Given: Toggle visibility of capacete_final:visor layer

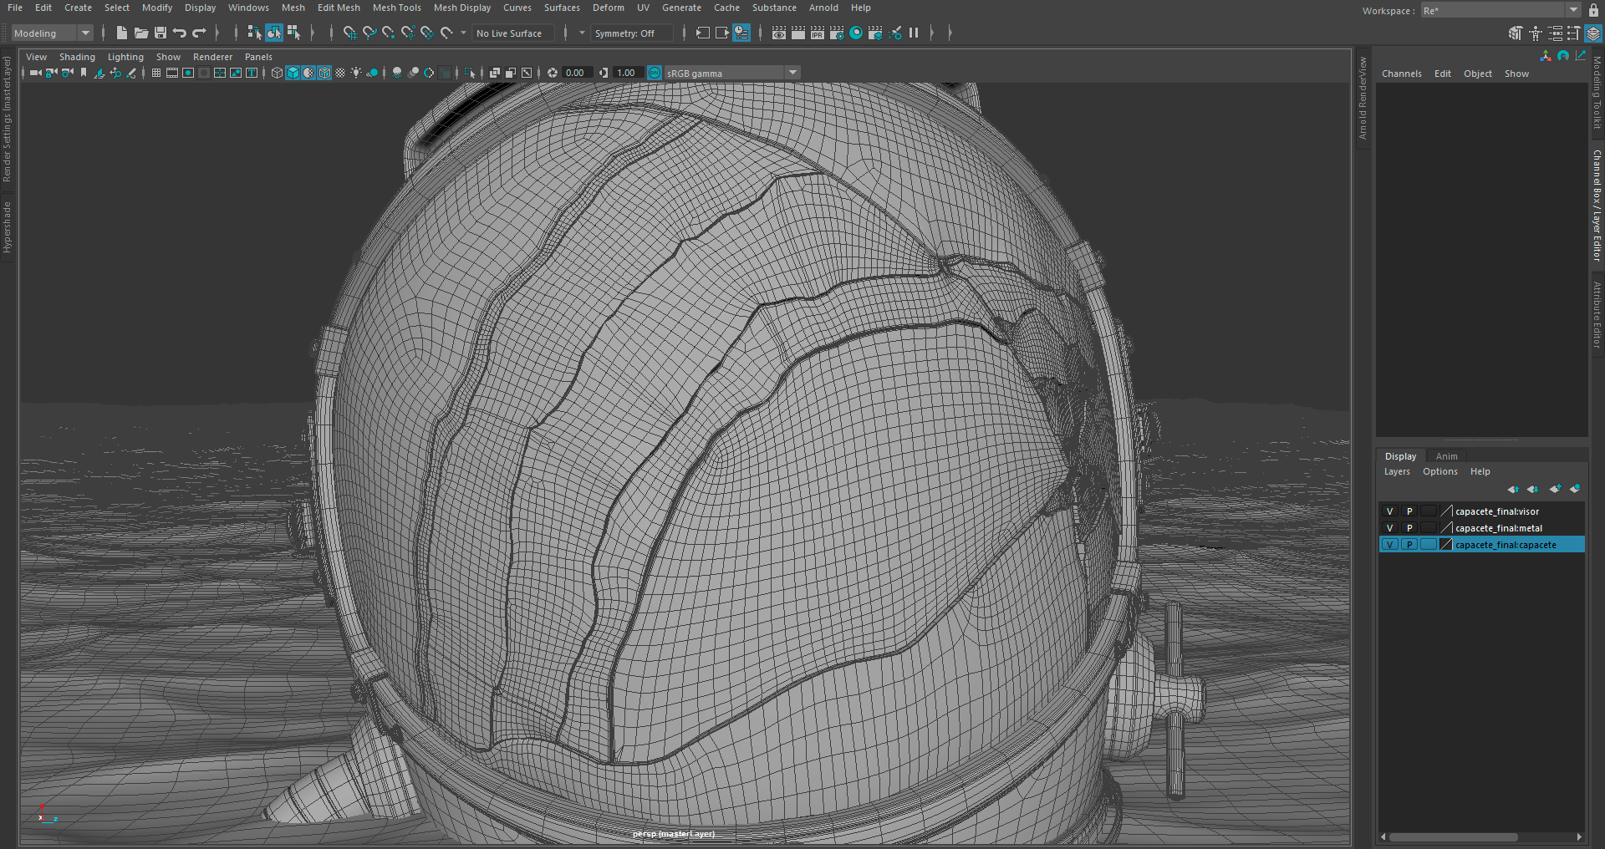Looking at the screenshot, I should (x=1389, y=511).
